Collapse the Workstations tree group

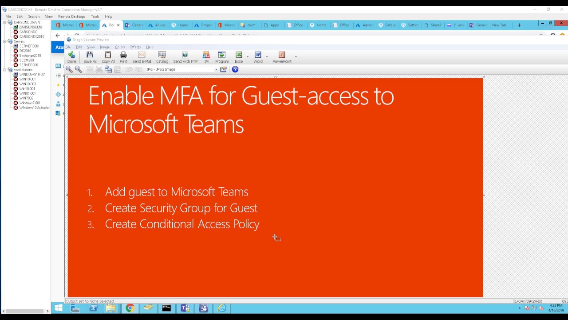4,70
